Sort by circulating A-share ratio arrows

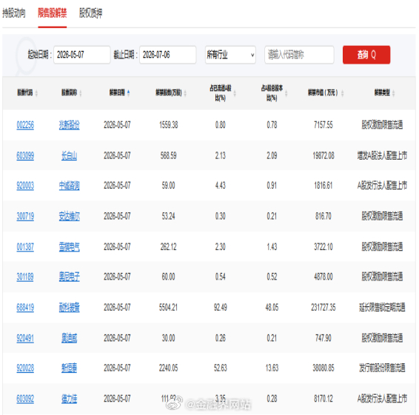click(x=235, y=93)
